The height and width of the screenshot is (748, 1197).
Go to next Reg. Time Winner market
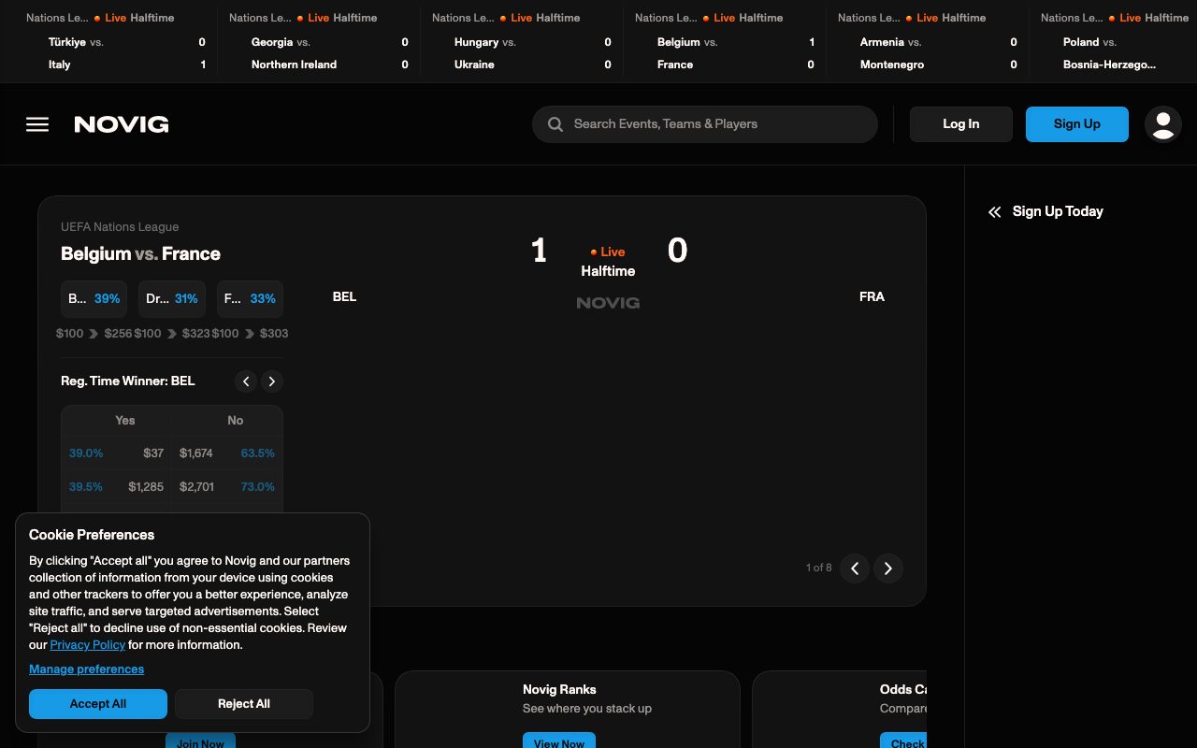pos(271,381)
